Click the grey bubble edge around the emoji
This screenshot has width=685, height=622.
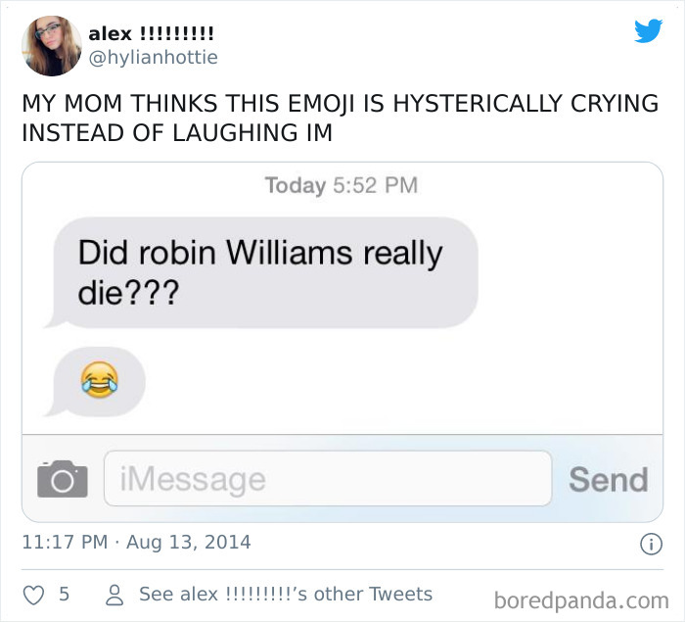click(131, 382)
